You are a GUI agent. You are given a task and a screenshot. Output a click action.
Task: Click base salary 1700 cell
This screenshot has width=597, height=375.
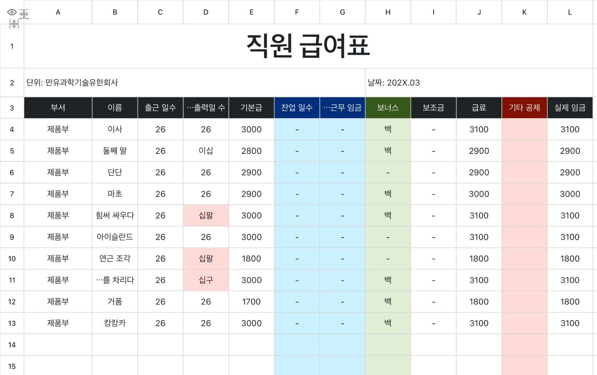pos(251,302)
